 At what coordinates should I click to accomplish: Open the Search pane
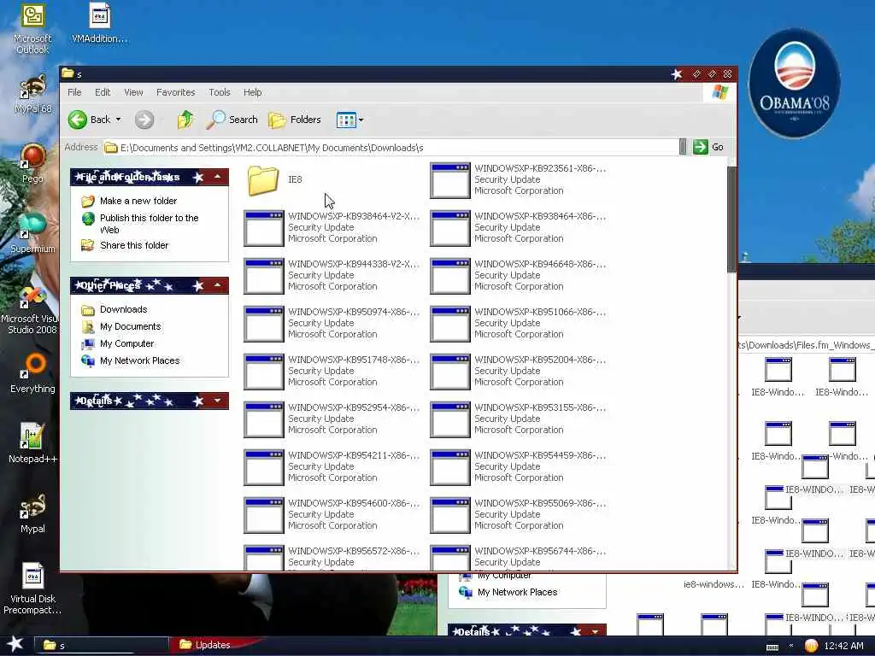point(232,120)
